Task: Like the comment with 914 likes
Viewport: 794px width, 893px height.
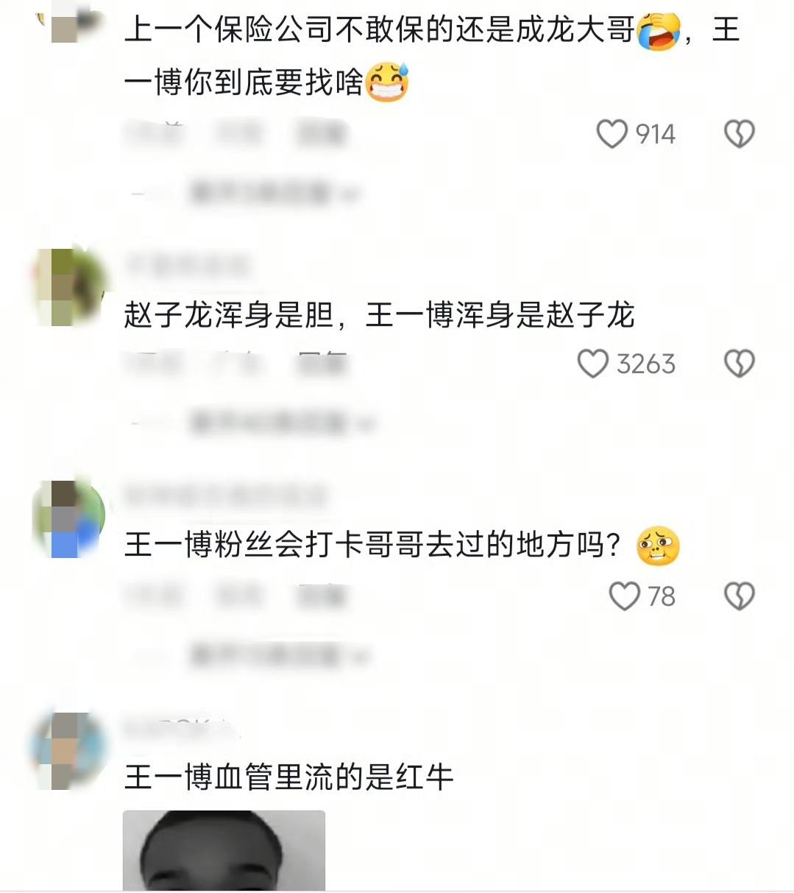Action: click(612, 134)
